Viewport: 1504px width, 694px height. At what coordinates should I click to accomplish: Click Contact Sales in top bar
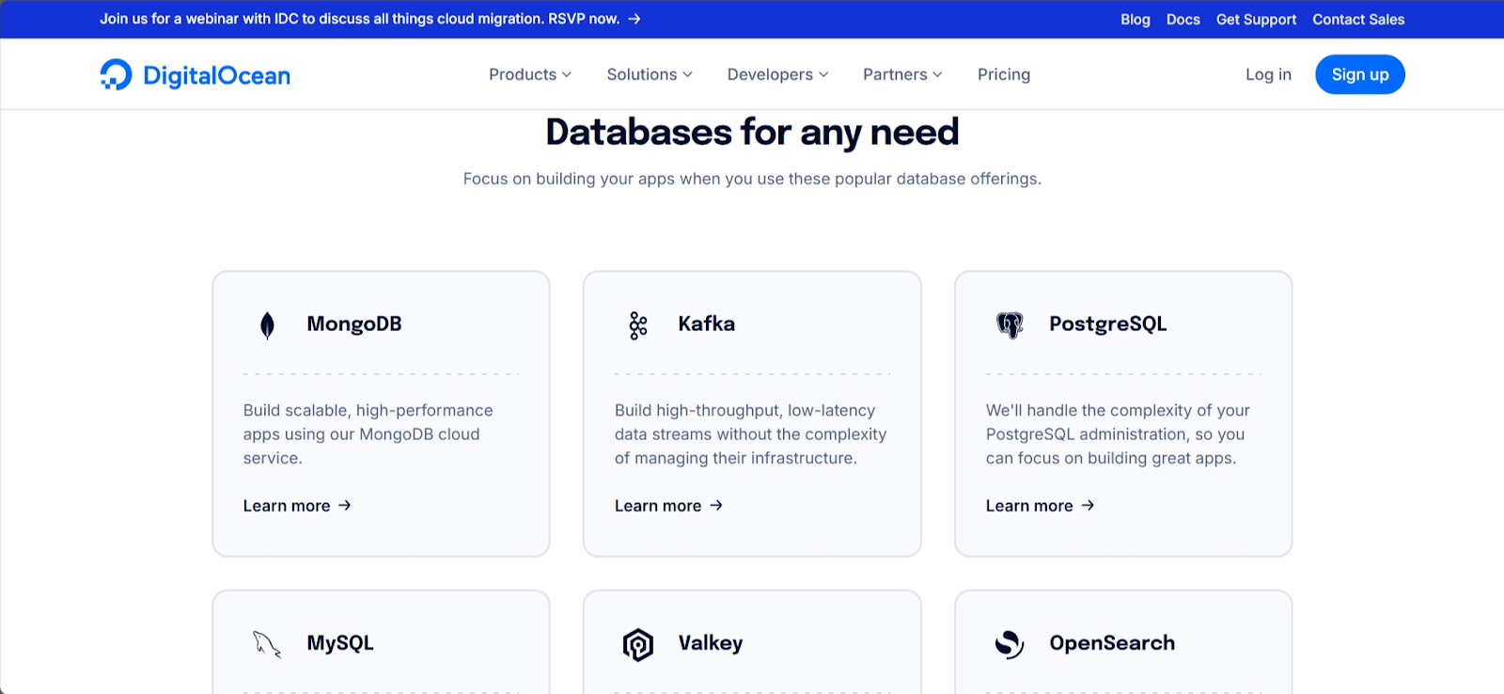tap(1358, 19)
